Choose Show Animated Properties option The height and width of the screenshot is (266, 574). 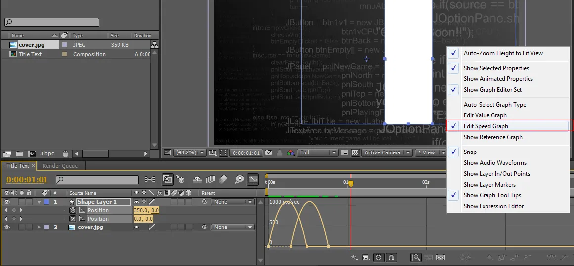498,78
